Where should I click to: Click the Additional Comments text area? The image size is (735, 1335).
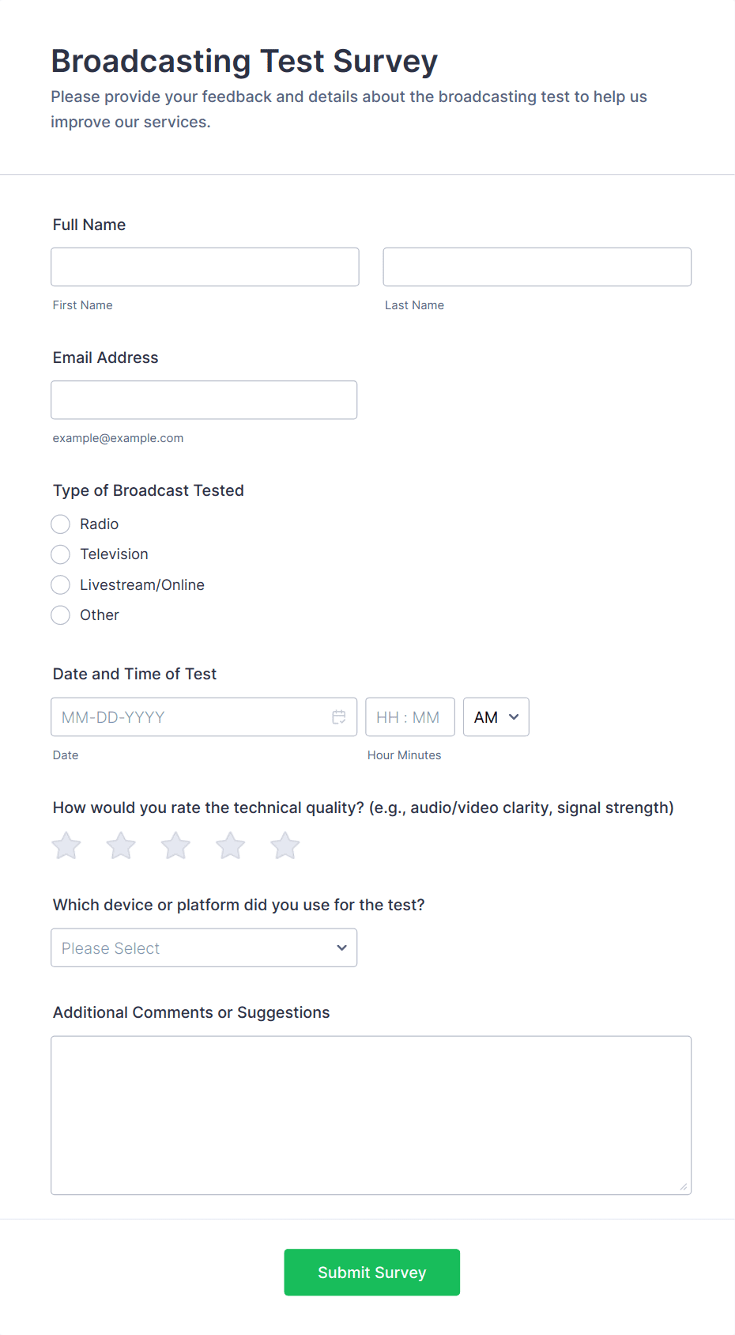[x=371, y=1115]
